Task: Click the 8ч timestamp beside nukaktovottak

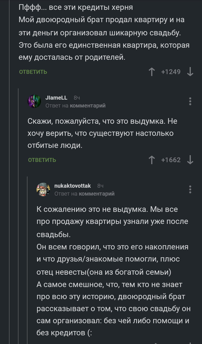Action: click(100, 186)
